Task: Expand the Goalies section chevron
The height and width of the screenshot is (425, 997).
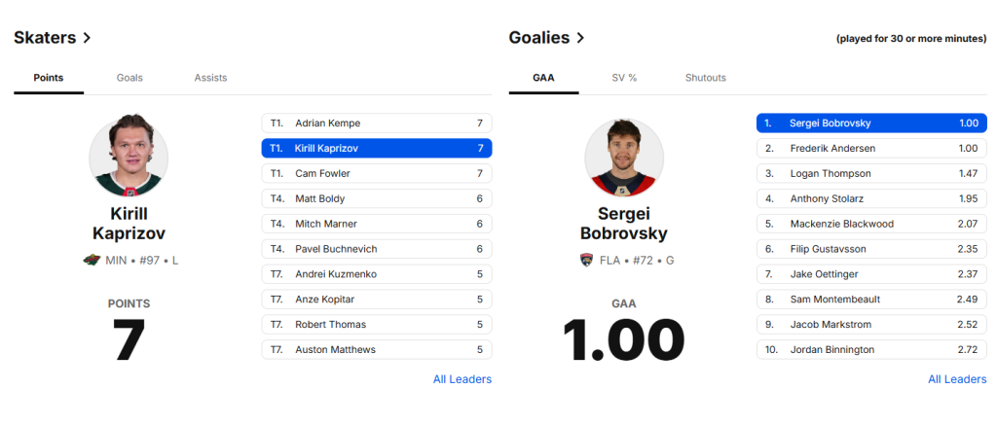Action: click(x=581, y=38)
